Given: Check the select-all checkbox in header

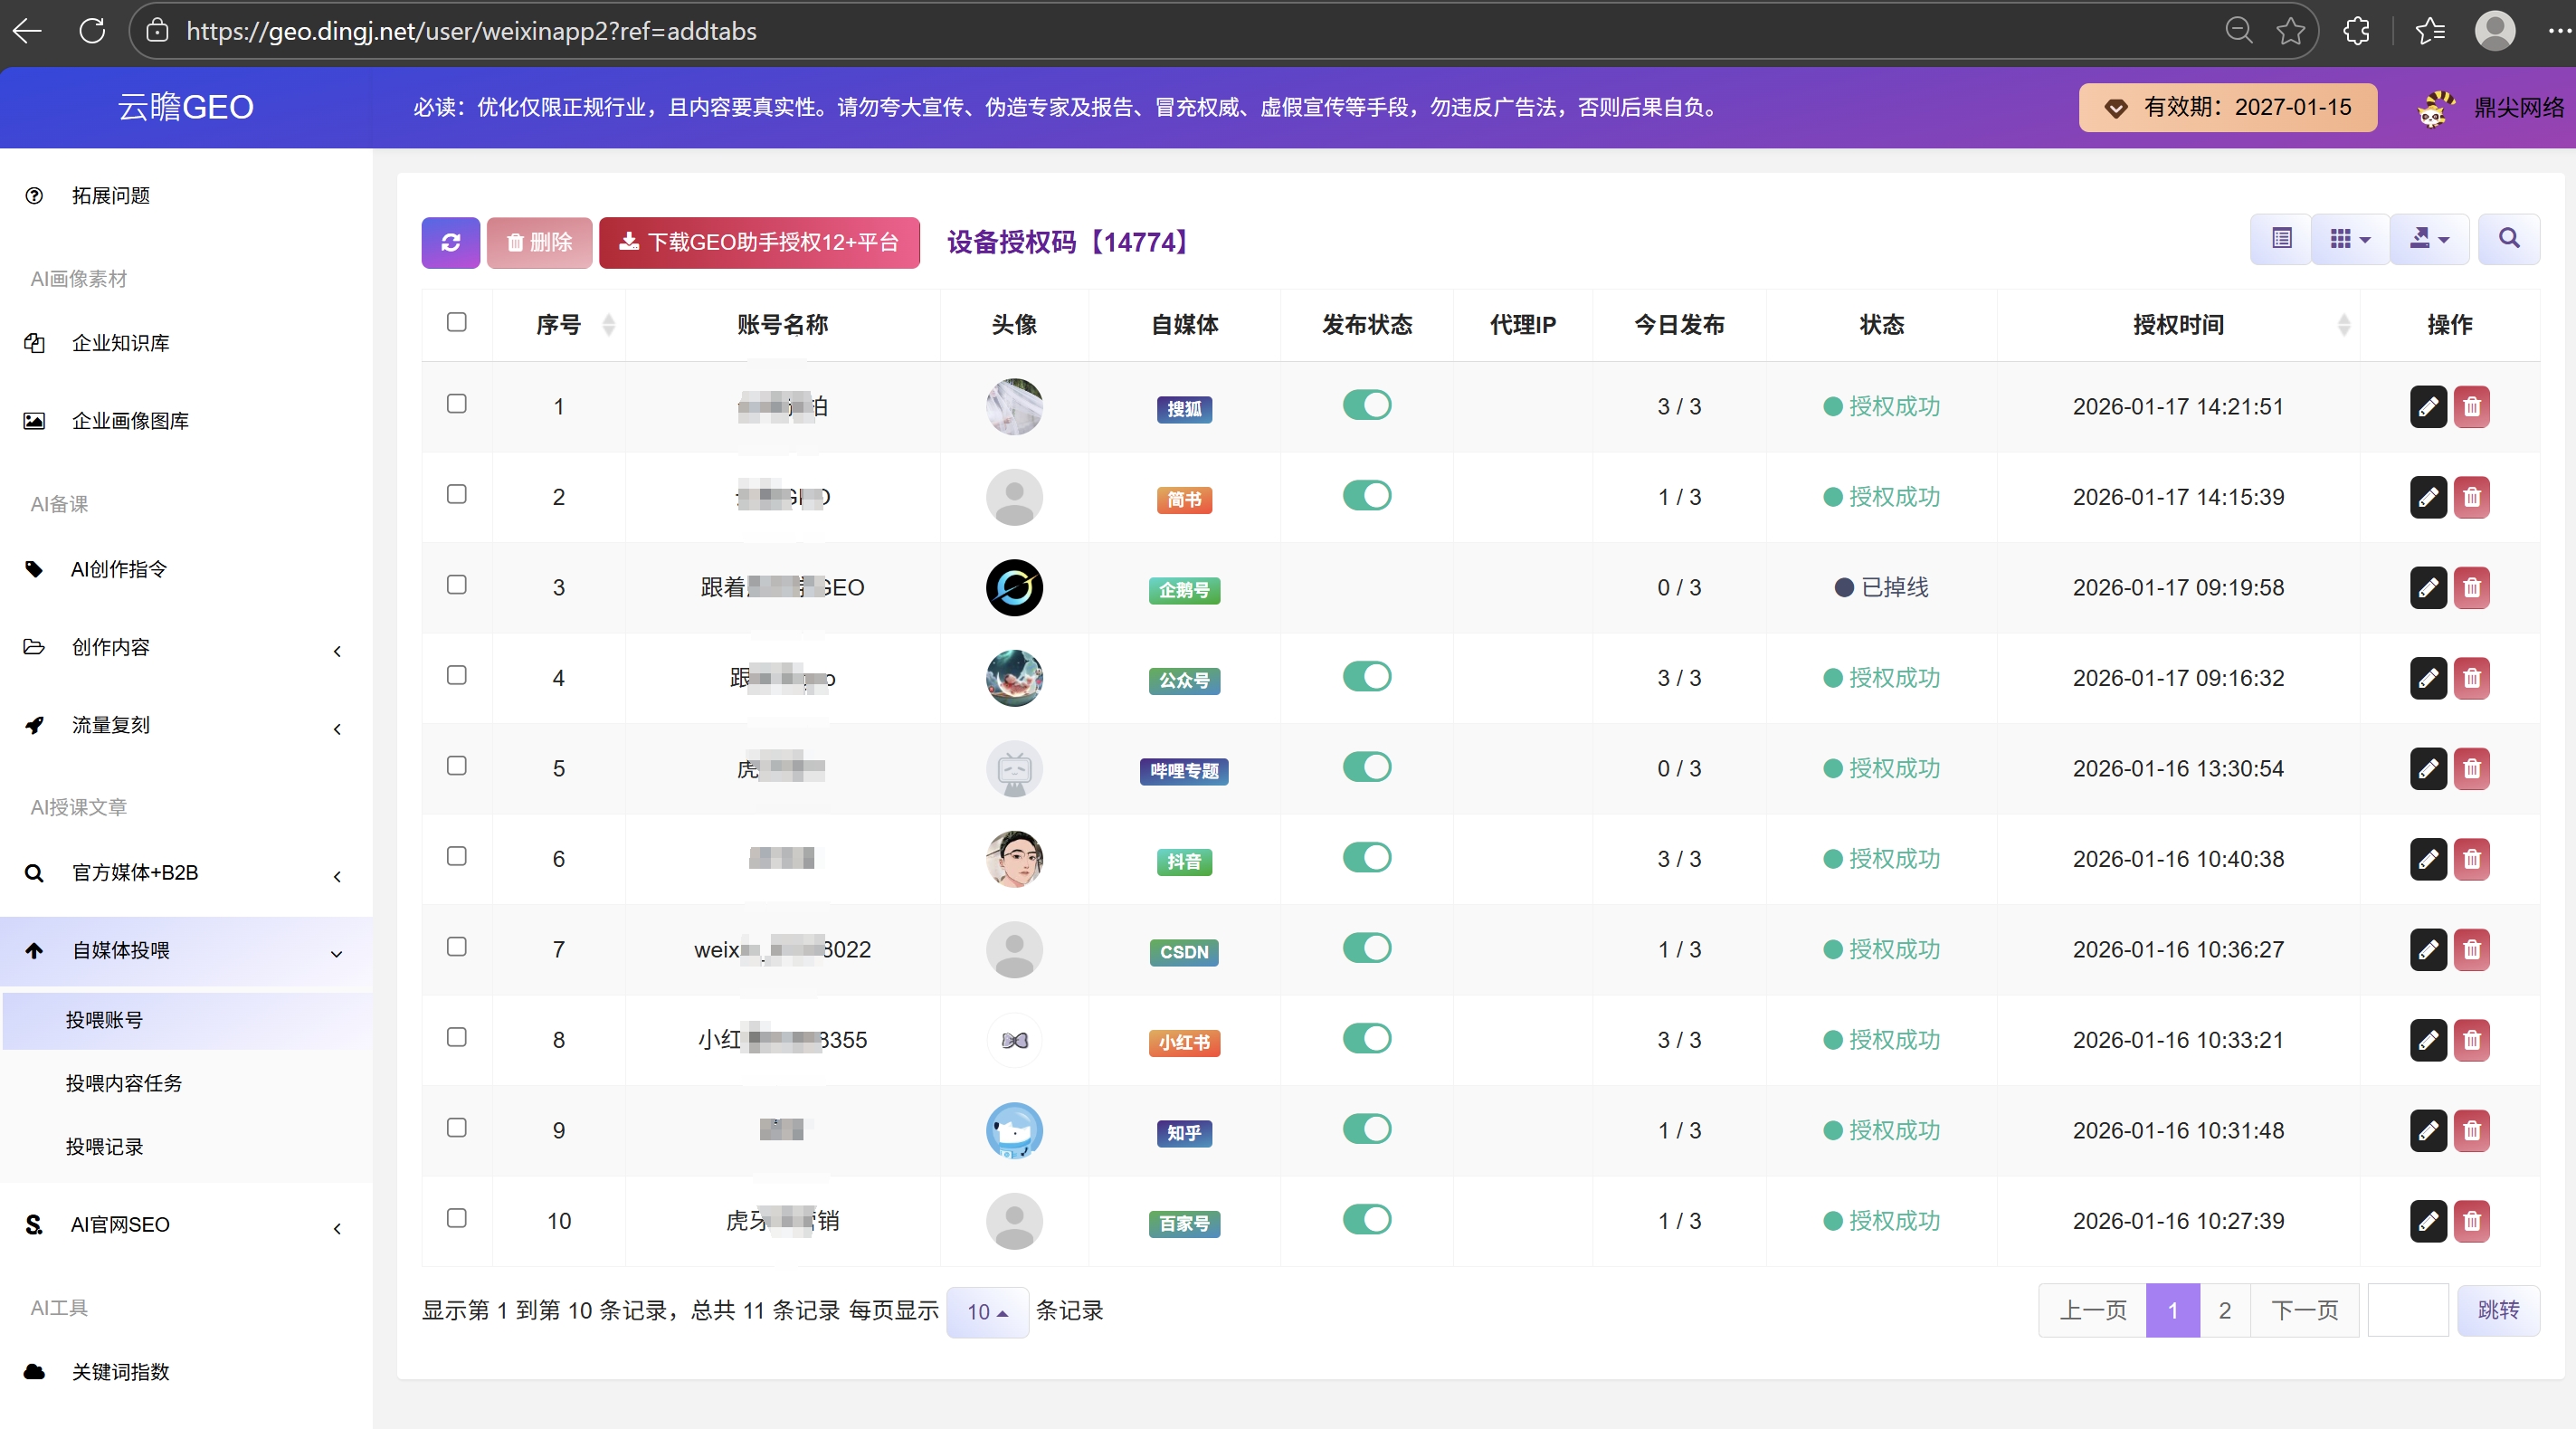Looking at the screenshot, I should (x=457, y=322).
